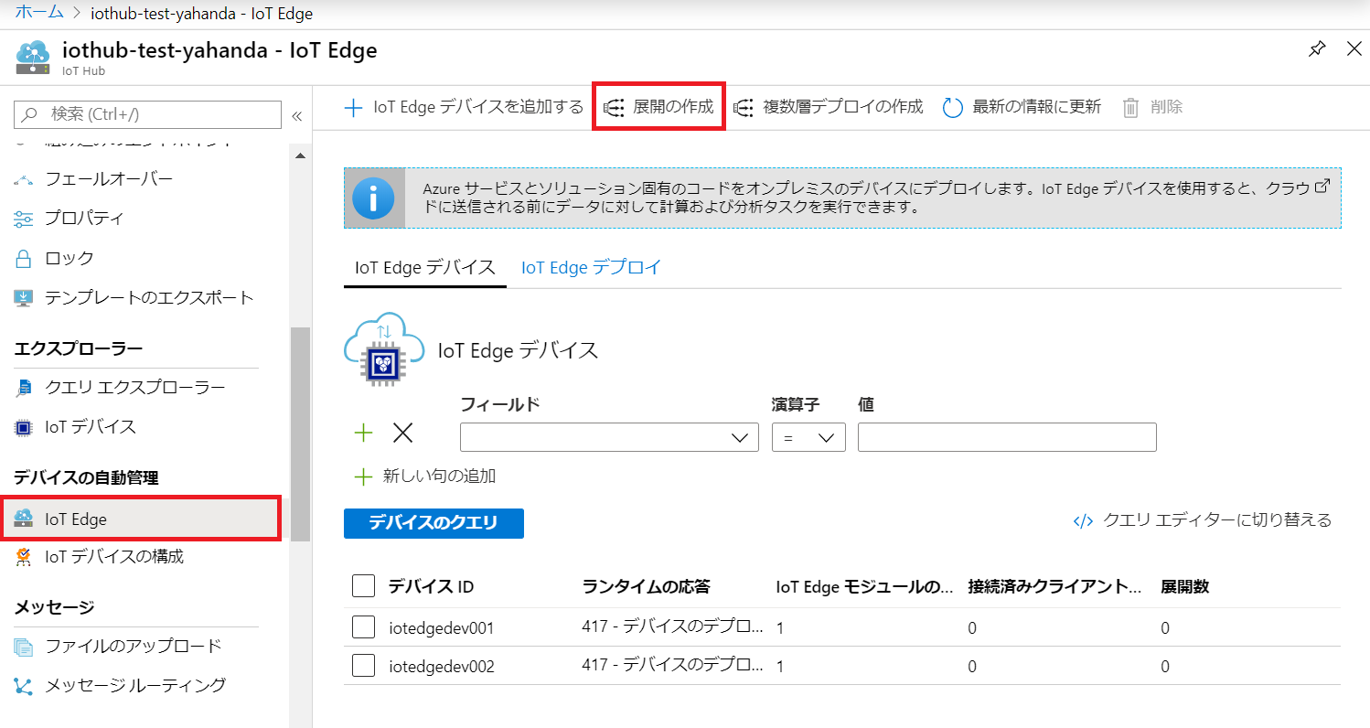1370x728 pixels.
Task: Click テンプレートのエクスポート icon
Action: click(x=24, y=298)
